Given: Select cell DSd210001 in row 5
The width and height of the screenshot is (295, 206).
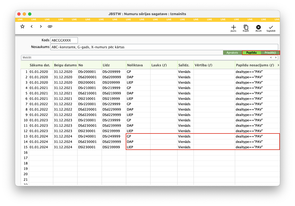Looking at the screenshot, I should [x=90, y=93].
